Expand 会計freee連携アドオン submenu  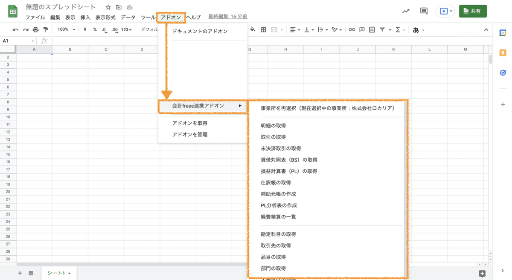203,106
